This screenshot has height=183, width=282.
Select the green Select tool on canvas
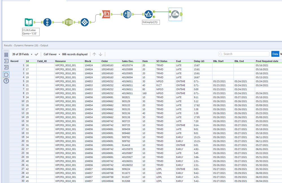[x=69, y=22]
